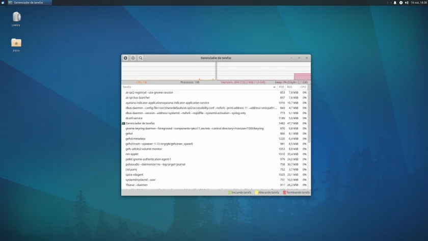Select dbus-daemon --config-file row
Viewport: 428px width, 241px height.
point(215,108)
